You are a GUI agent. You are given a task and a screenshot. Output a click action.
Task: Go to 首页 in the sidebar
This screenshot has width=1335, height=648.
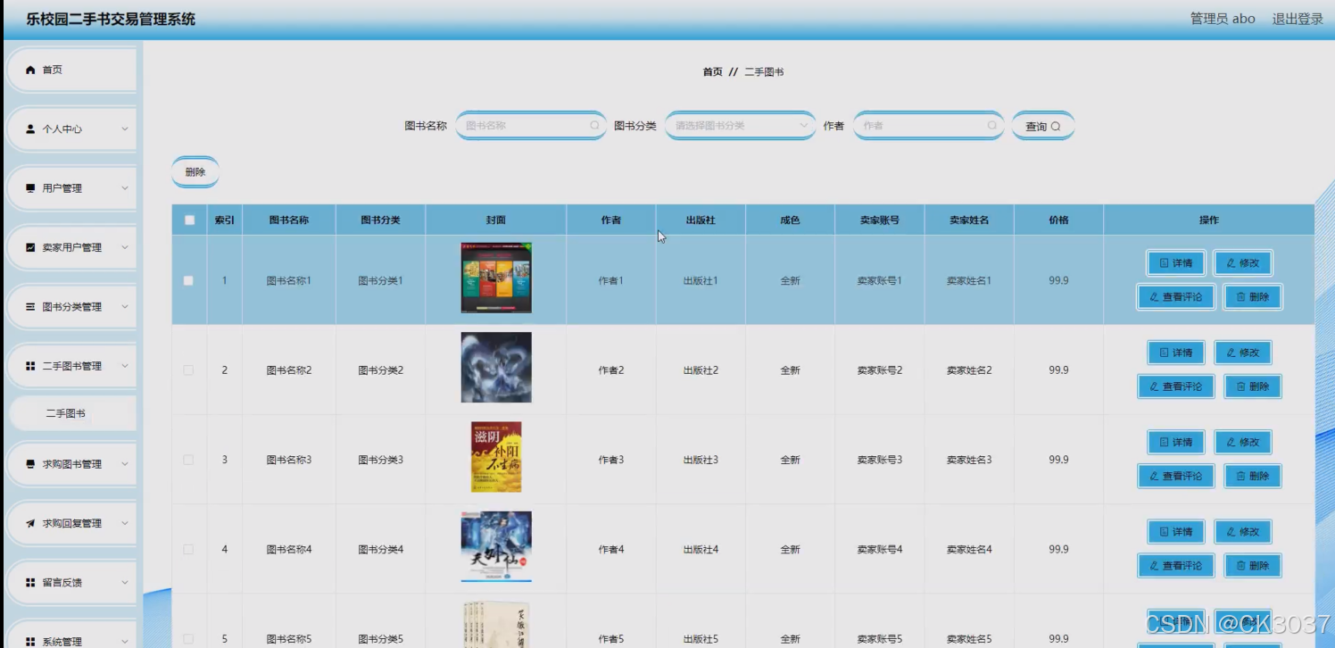[x=71, y=70]
